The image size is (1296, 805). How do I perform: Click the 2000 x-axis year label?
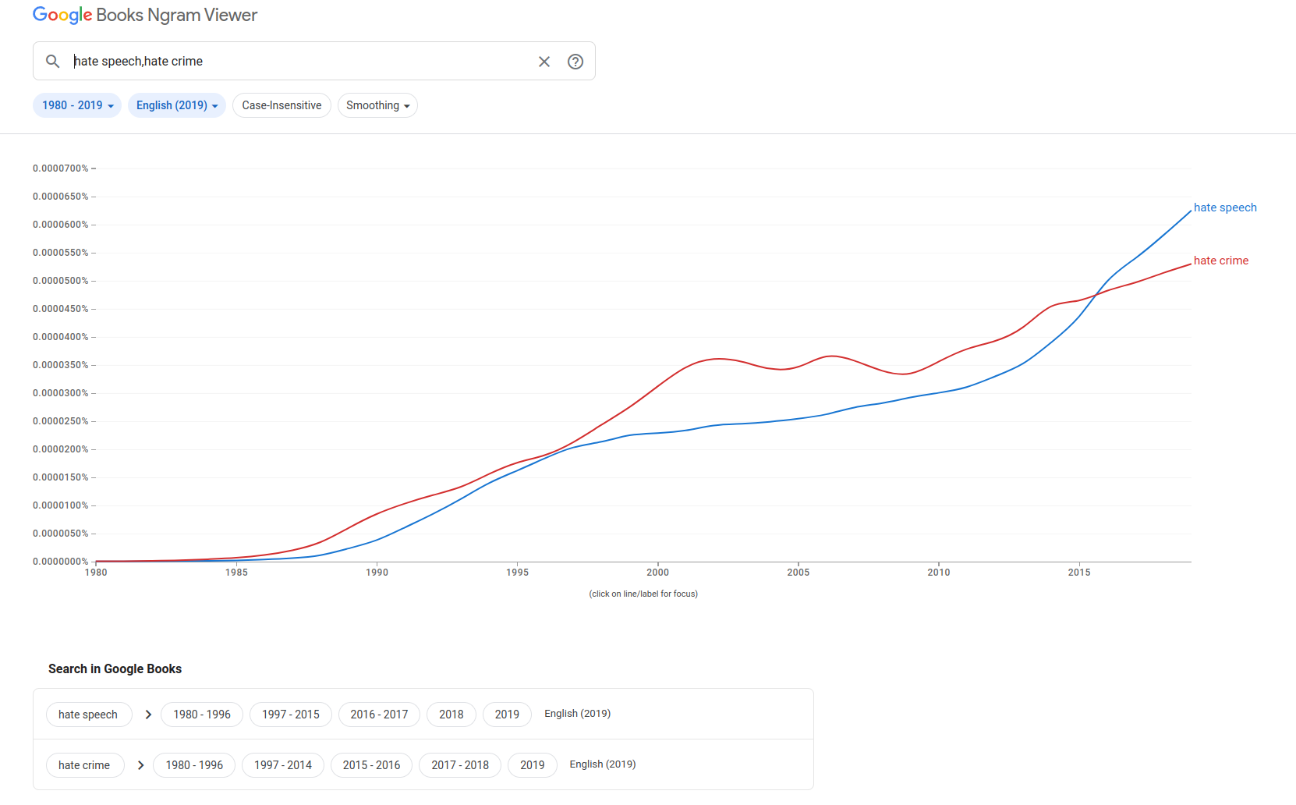click(x=658, y=573)
